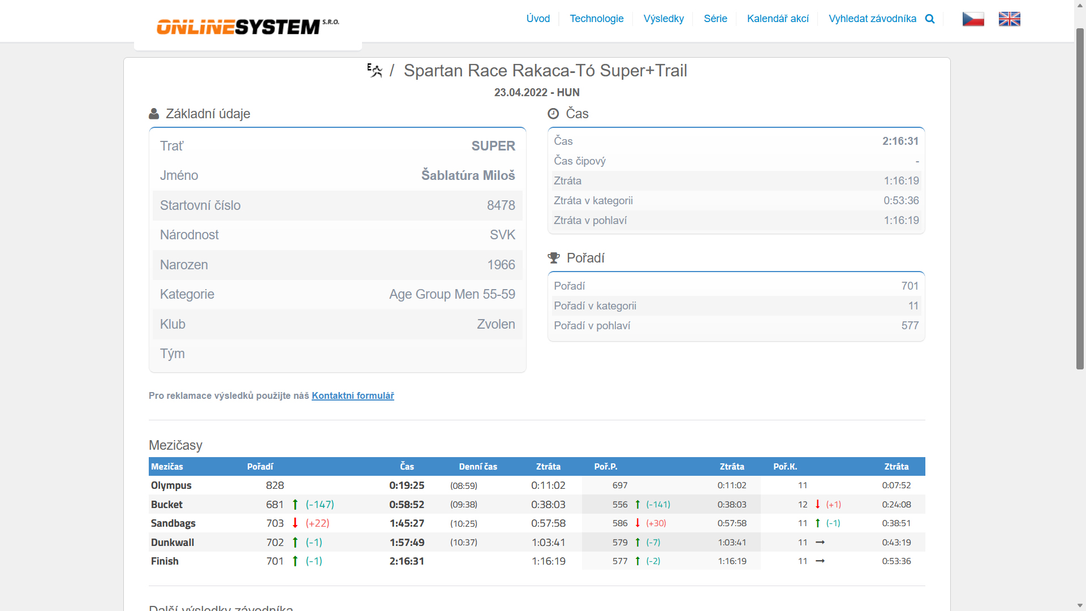Click red arrow next to 12 in Bucket row
The image size is (1086, 611).
pyautogui.click(x=818, y=504)
